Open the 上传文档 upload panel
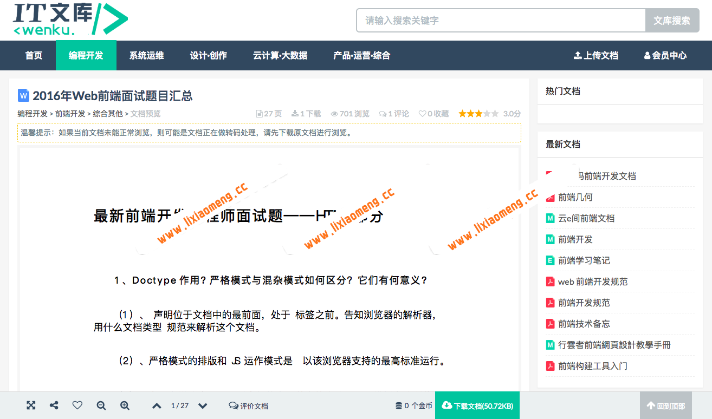 [x=596, y=55]
